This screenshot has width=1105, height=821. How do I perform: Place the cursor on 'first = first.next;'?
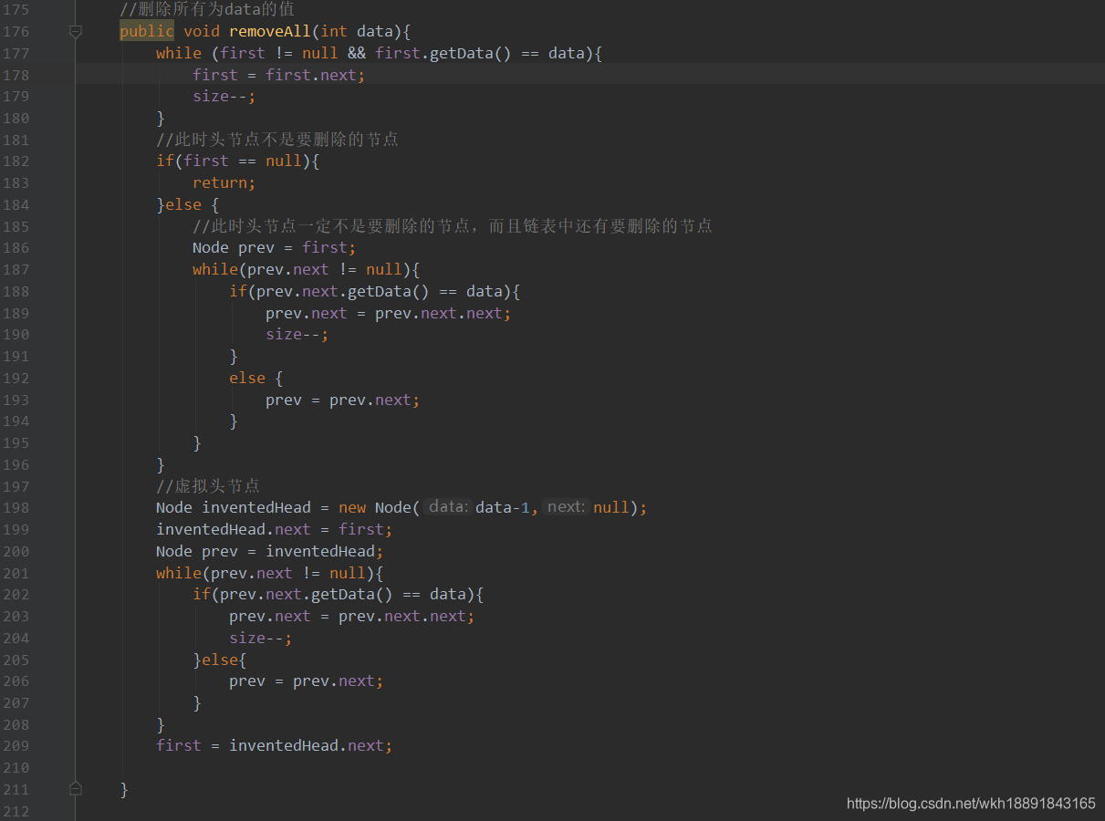click(x=278, y=75)
